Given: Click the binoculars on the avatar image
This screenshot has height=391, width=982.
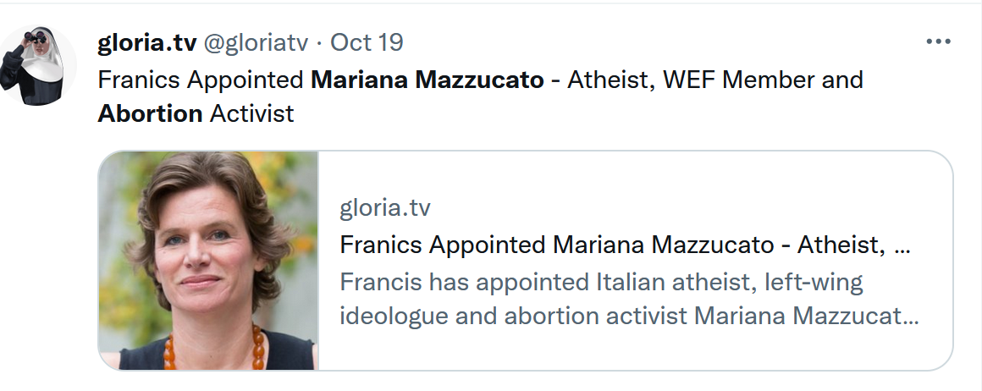Looking at the screenshot, I should click(35, 38).
